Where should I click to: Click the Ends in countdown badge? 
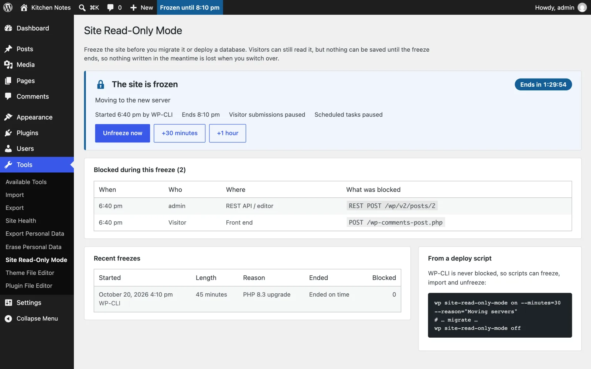[x=543, y=85]
